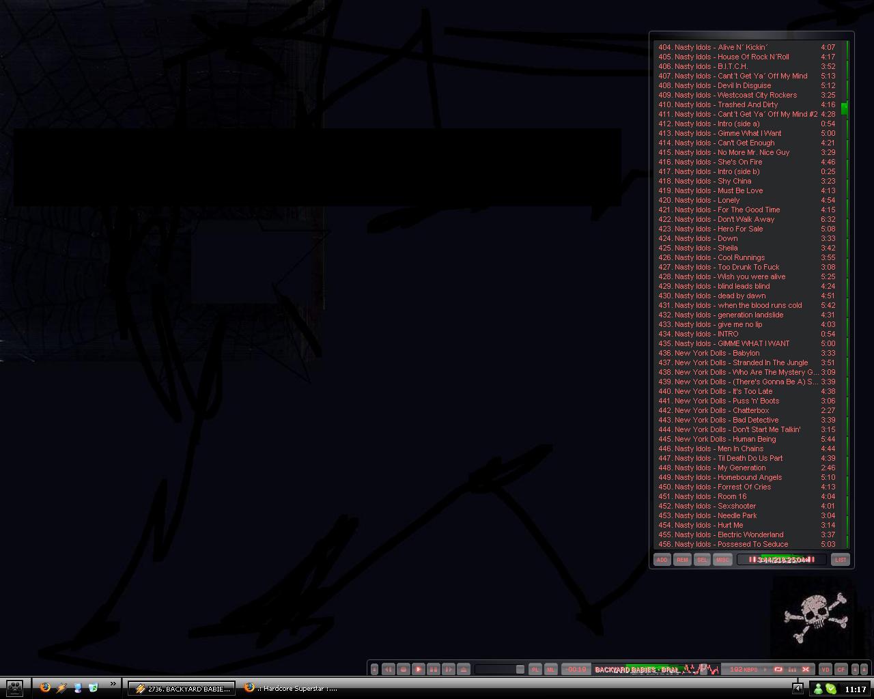Select track 405 House Of Rock N'Roll
Screen dimensions: 874x699
pyautogui.click(x=746, y=57)
